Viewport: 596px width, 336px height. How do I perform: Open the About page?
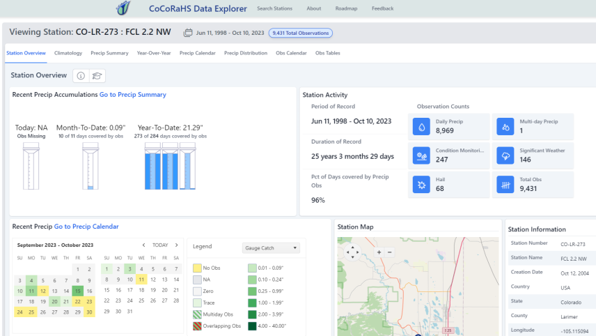313,8
